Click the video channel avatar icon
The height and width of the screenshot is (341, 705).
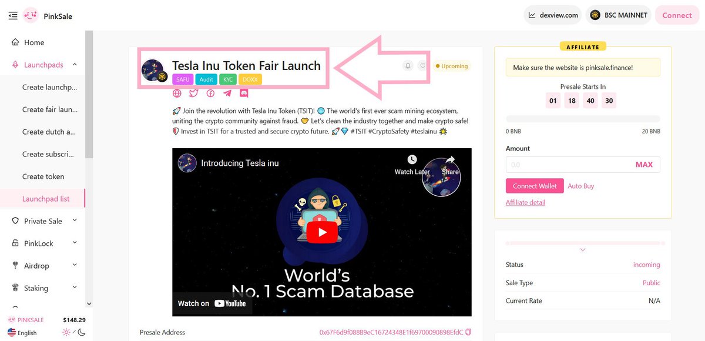point(187,163)
